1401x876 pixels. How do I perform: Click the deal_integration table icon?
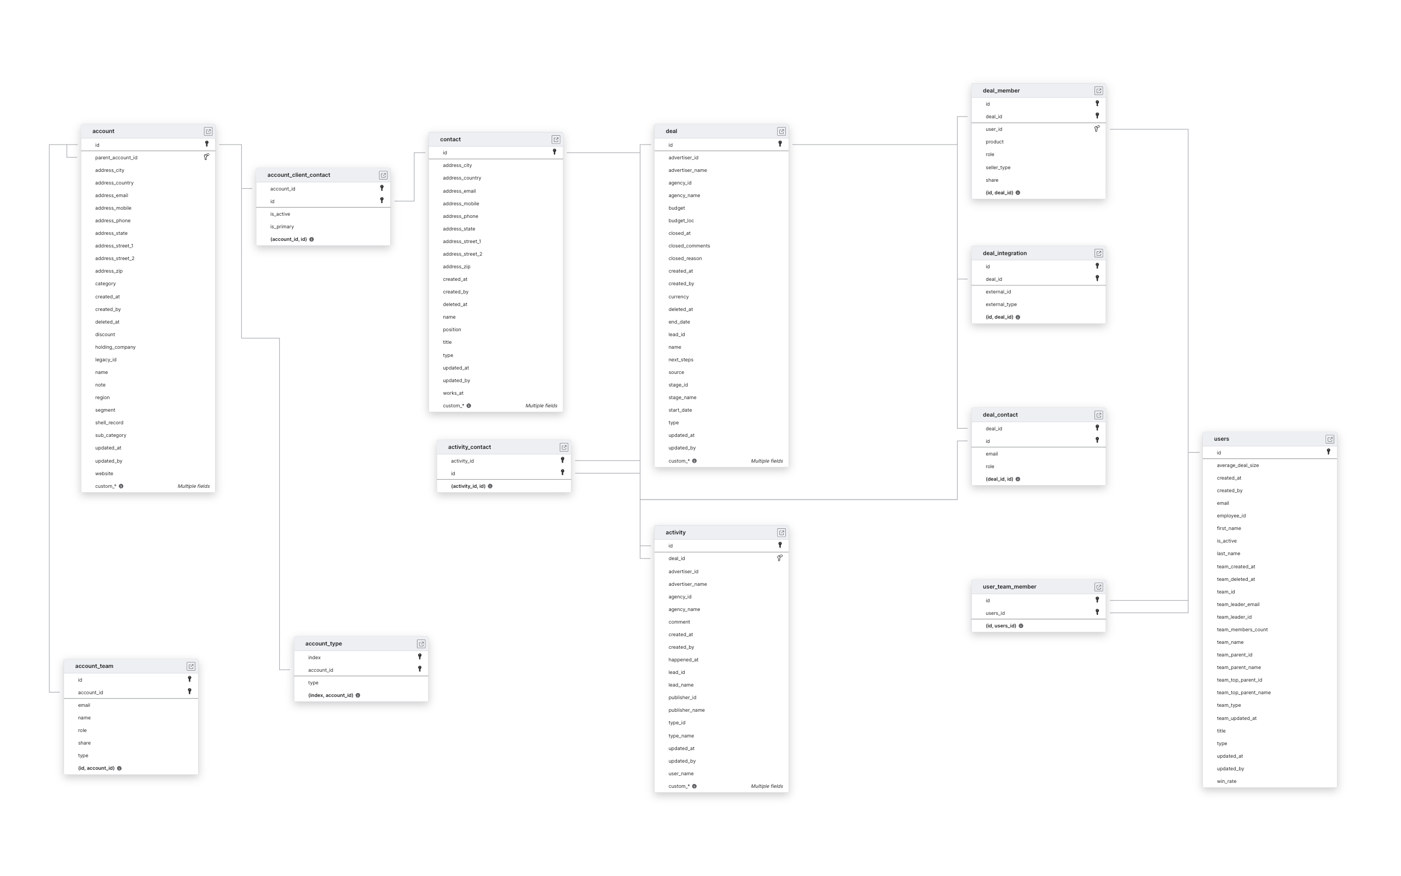pos(1098,253)
